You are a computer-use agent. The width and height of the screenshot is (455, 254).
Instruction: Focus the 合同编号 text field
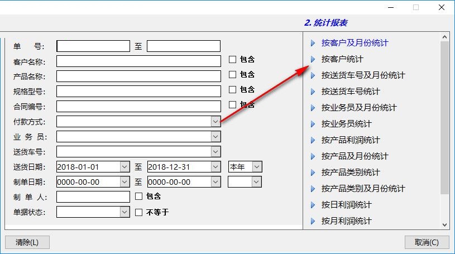(x=138, y=107)
